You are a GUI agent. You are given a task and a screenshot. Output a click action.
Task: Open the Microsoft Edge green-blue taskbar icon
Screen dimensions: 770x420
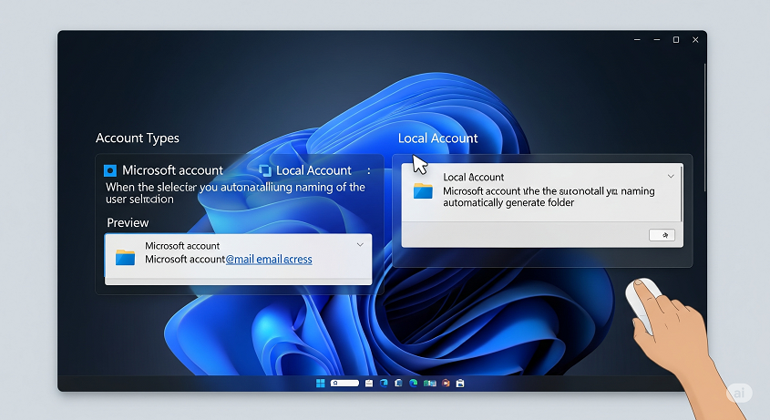pyautogui.click(x=414, y=384)
